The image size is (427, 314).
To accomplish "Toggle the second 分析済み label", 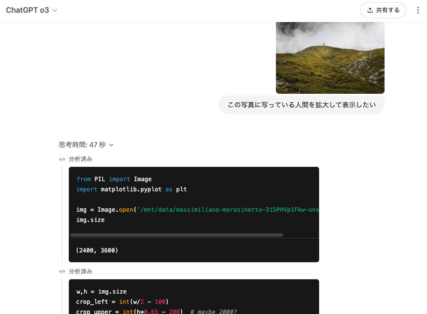I will pos(81,271).
